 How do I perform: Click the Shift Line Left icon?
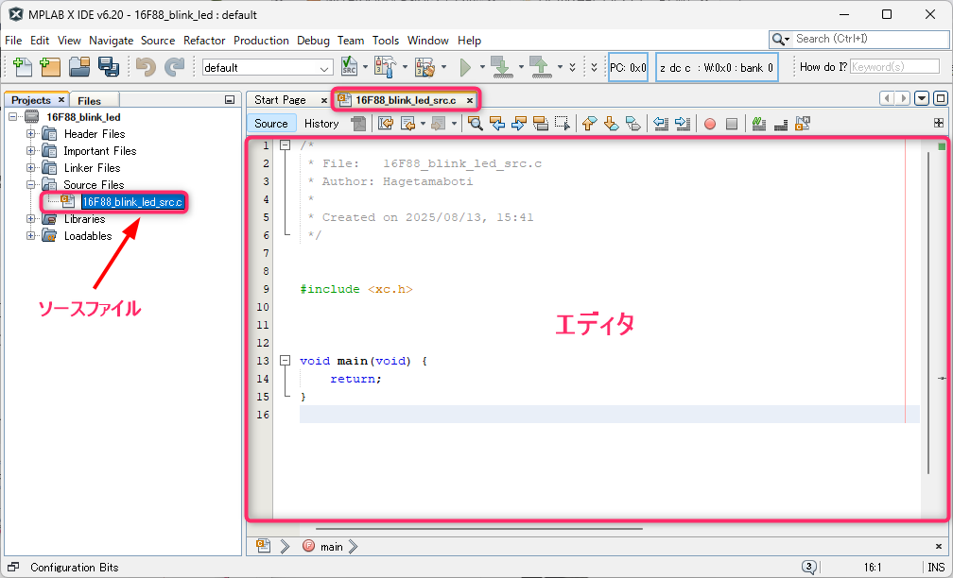tap(661, 123)
